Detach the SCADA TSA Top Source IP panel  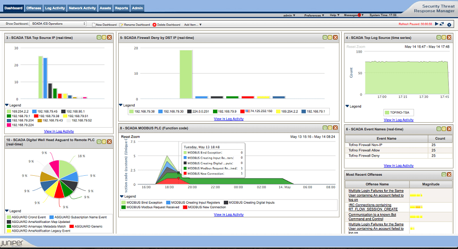[x=99, y=38]
